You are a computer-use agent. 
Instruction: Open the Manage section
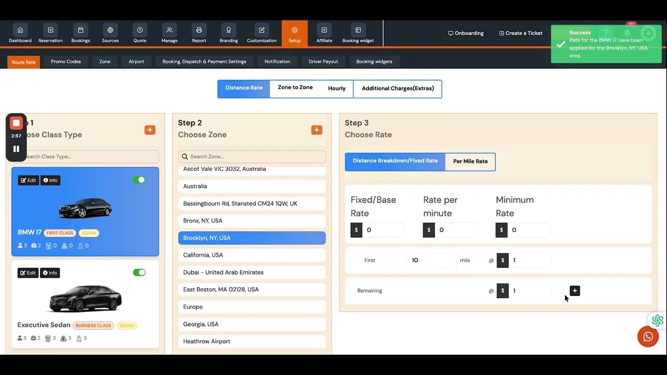(x=169, y=34)
